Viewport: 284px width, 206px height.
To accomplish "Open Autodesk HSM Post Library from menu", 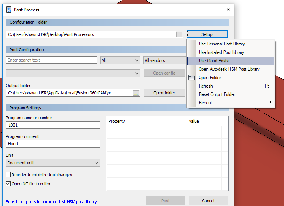I will (229, 69).
